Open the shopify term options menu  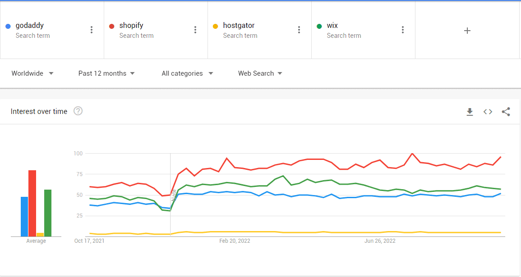195,30
